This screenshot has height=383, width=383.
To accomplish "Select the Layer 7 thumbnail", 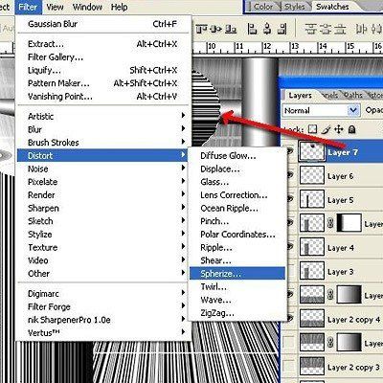I will pyautogui.click(x=312, y=151).
